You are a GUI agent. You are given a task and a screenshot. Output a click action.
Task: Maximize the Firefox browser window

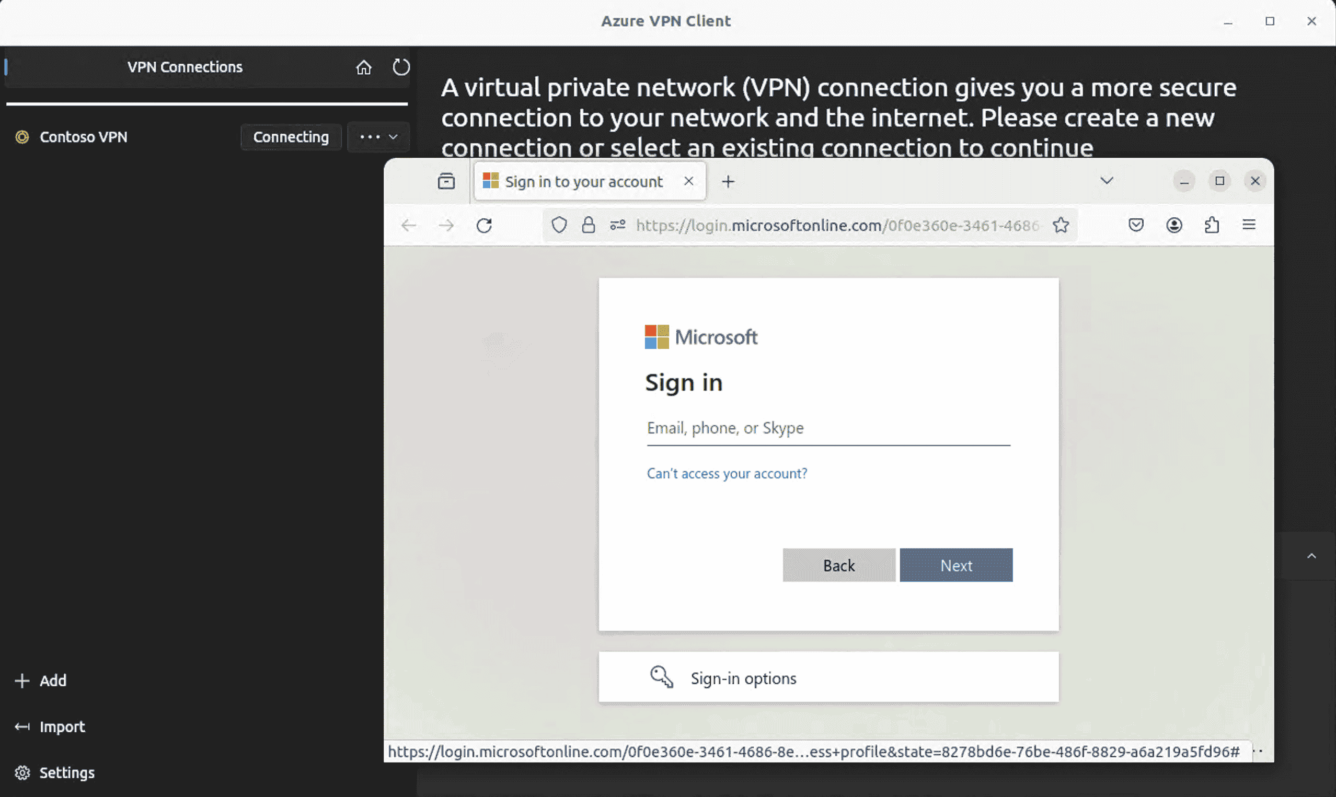coord(1219,181)
